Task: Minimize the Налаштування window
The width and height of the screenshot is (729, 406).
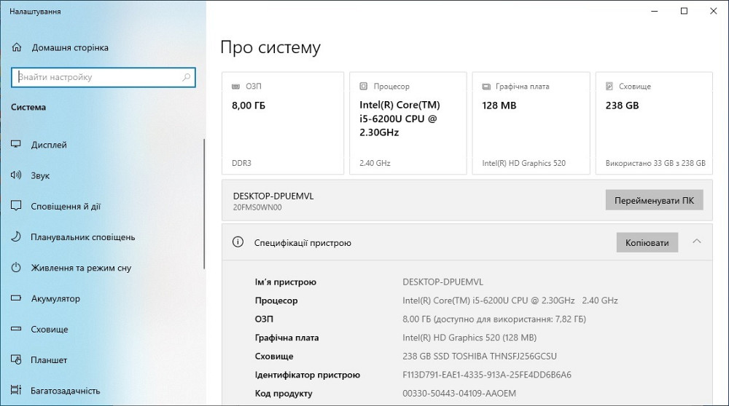Action: pyautogui.click(x=654, y=11)
